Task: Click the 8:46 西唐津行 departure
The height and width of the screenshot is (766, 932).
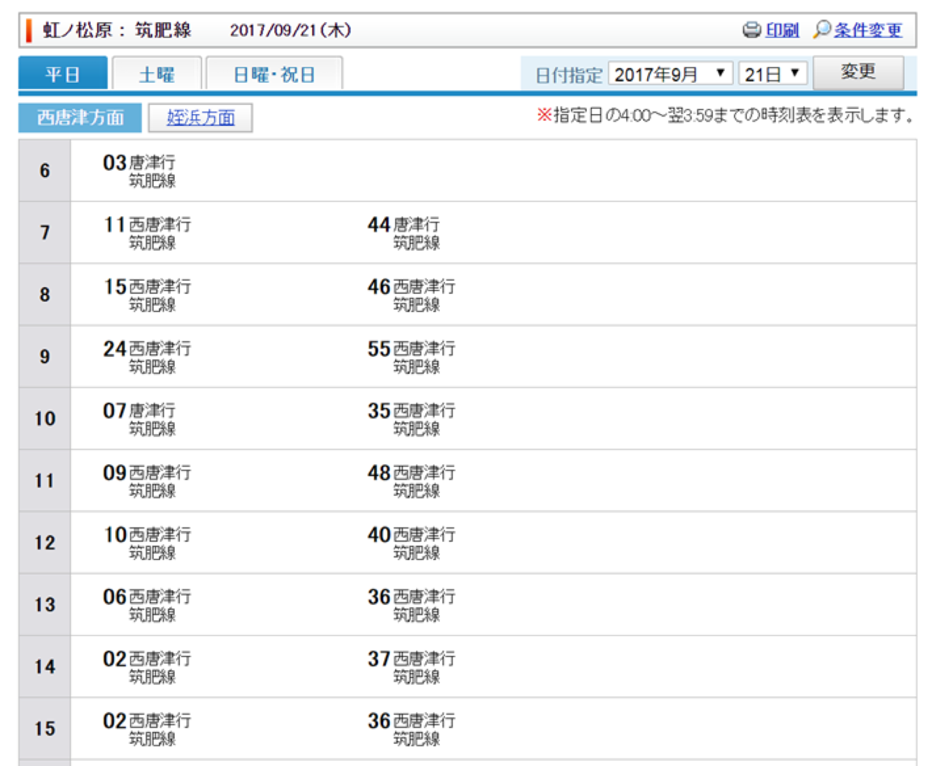Action: tap(411, 295)
